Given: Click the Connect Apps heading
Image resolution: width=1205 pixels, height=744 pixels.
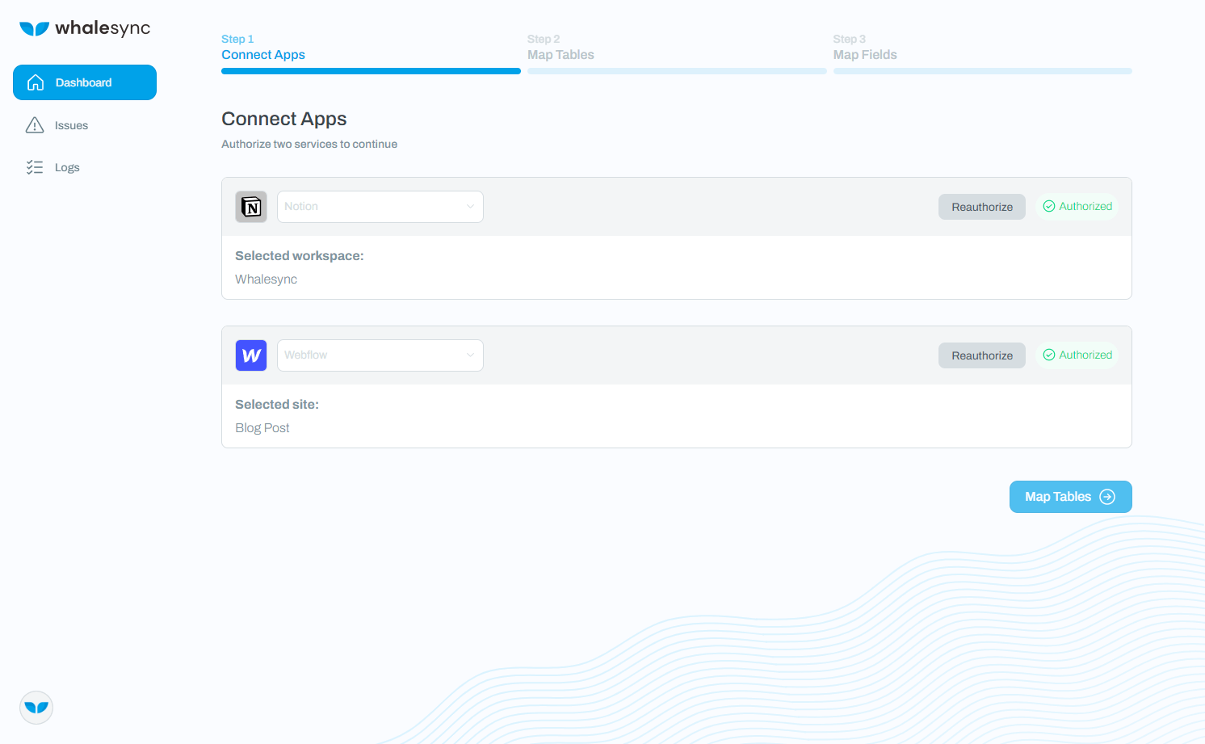Looking at the screenshot, I should [x=284, y=119].
